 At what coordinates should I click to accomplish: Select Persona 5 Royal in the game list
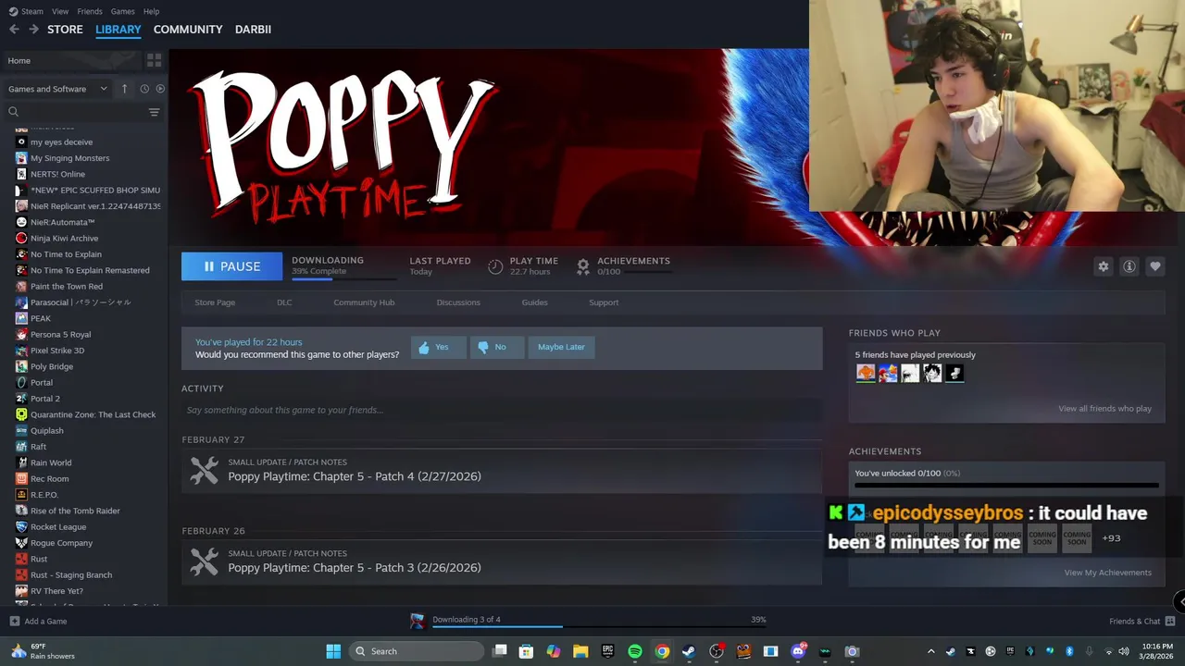(60, 334)
